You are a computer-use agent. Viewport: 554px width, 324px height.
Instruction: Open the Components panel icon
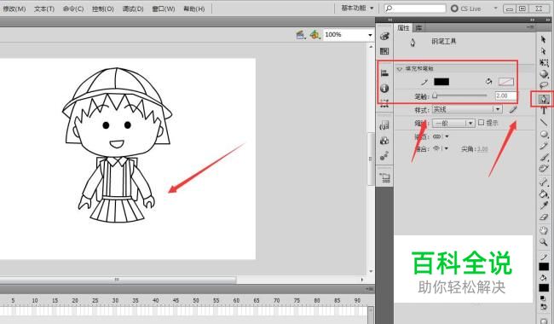pyautogui.click(x=384, y=141)
